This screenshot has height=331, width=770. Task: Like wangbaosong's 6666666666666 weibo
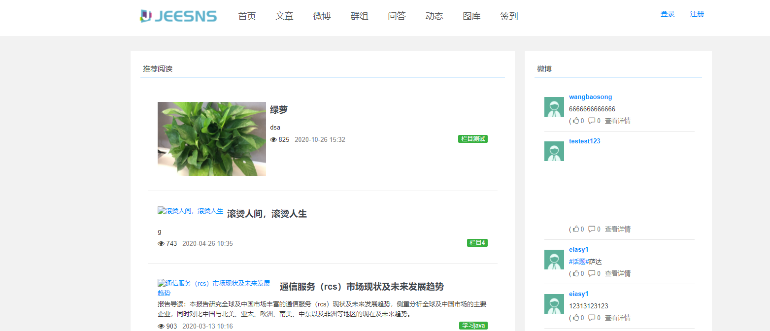[x=575, y=121]
